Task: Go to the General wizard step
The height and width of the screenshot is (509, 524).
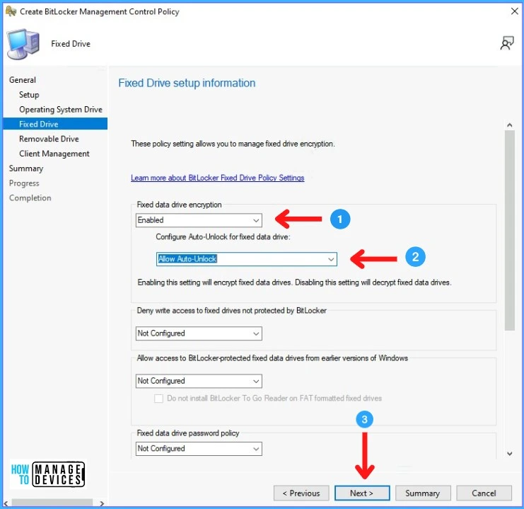Action: [23, 80]
